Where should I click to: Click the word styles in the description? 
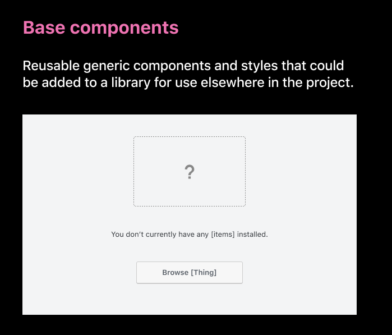pos(259,66)
